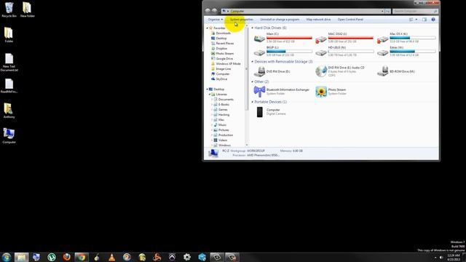Open the Photo Stream sunflower icon

[321, 92]
